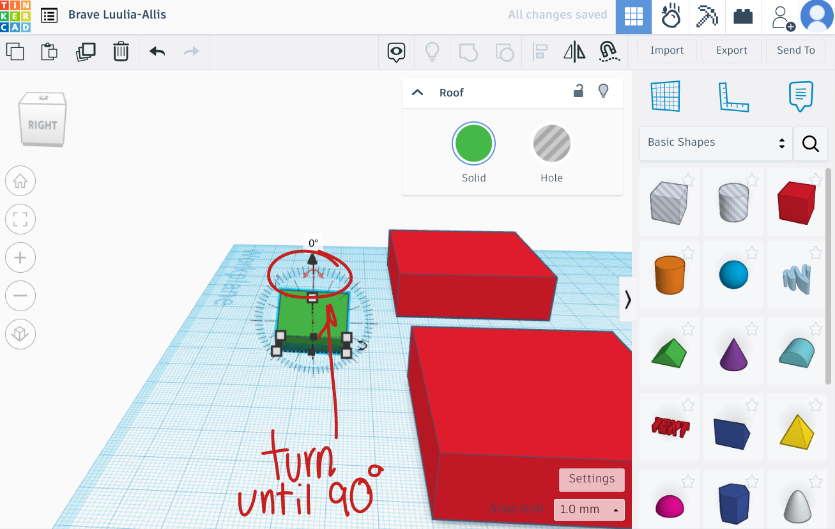Pick the Scribble shape
This screenshot has height=529, width=835.
coord(797,275)
